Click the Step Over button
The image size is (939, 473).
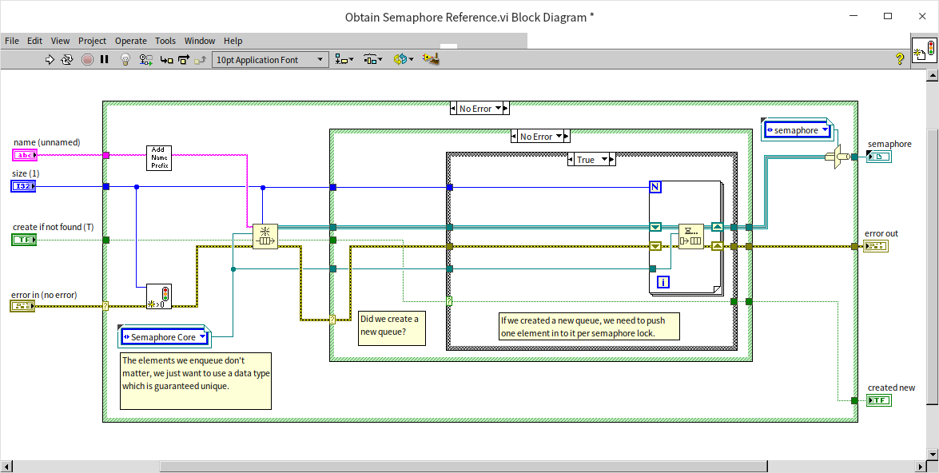pyautogui.click(x=184, y=59)
